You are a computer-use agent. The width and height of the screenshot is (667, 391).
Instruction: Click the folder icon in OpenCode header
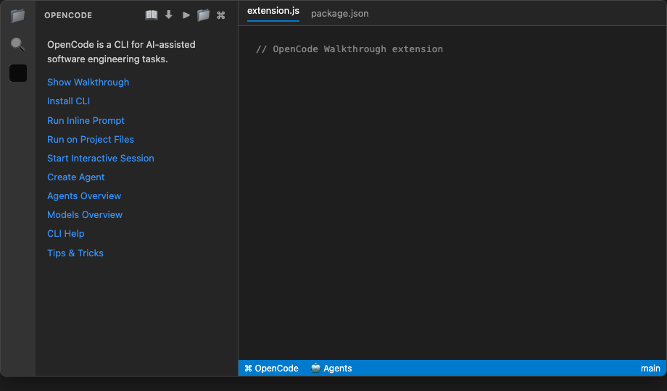(203, 15)
